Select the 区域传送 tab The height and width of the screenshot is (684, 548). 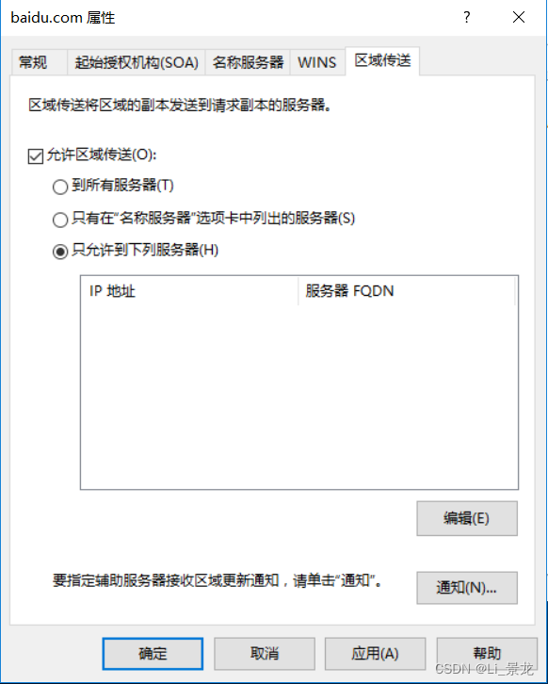pyautogui.click(x=382, y=60)
